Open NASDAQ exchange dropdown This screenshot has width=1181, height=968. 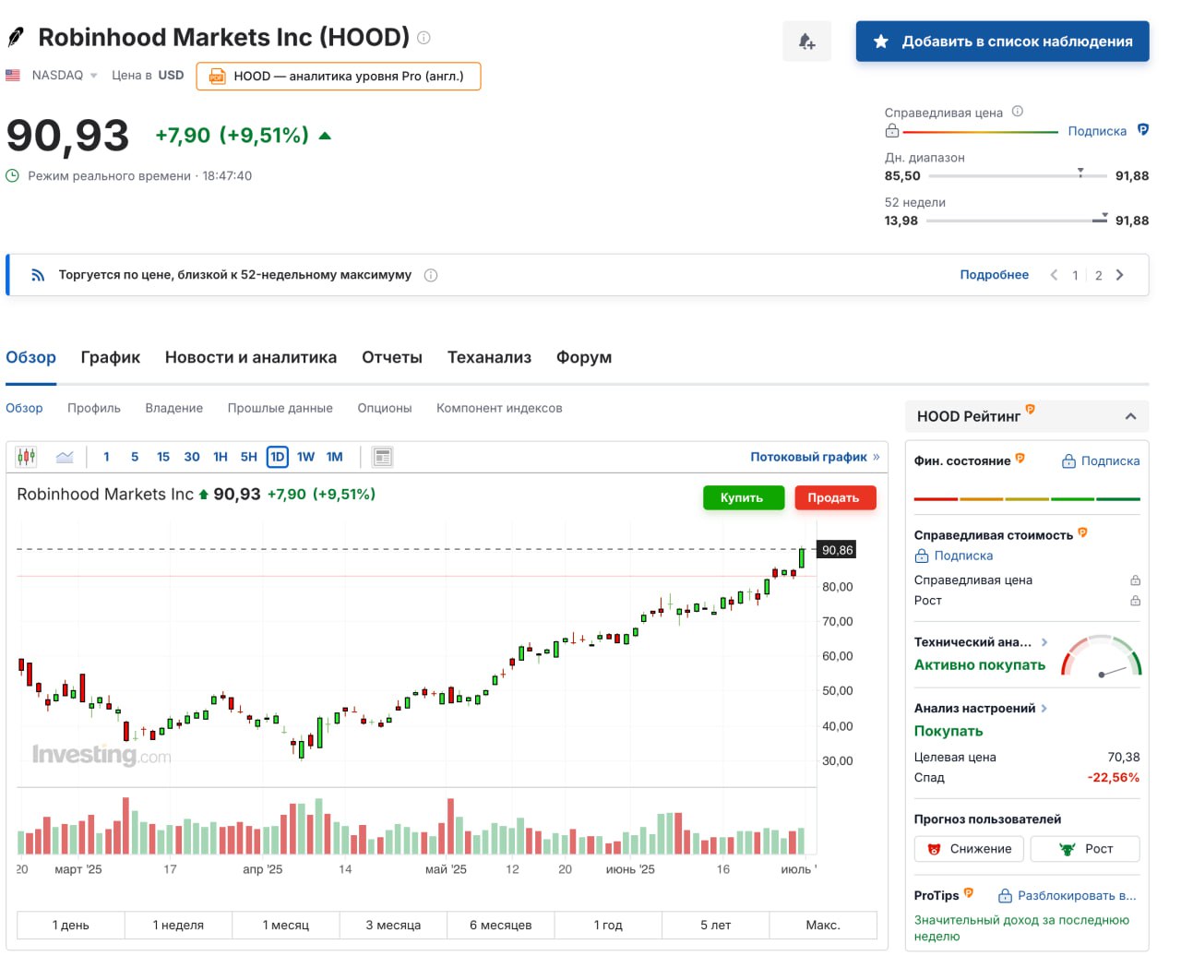pyautogui.click(x=65, y=76)
